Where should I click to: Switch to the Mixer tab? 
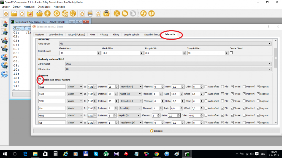point(92,35)
